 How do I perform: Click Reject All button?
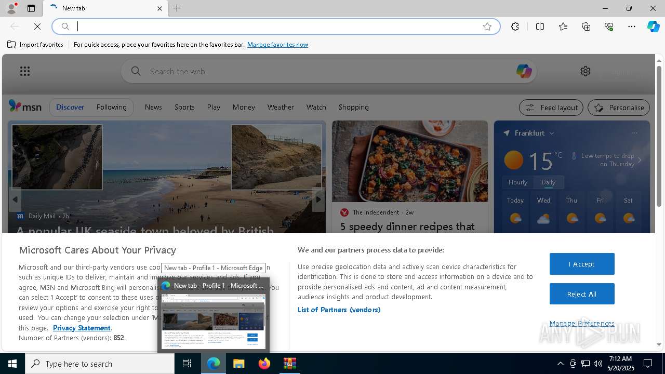coord(582,294)
